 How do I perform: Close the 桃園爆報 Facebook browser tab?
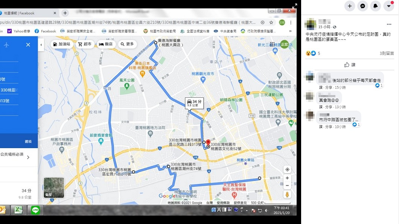[55, 13]
